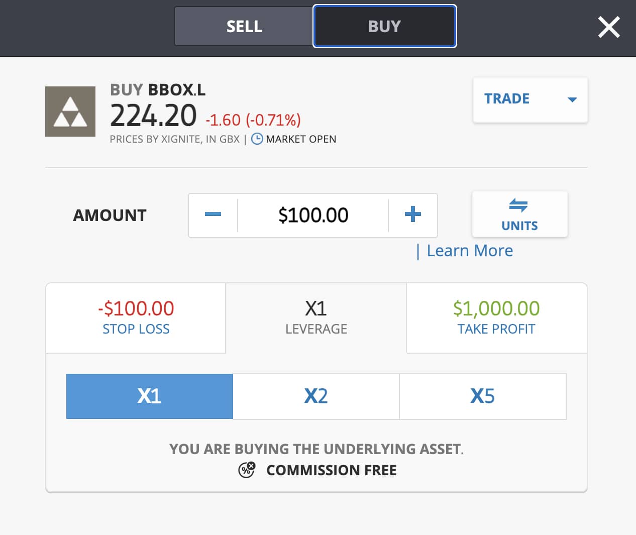Select X1 leverage option
Screen dimensions: 636x535
coord(150,396)
